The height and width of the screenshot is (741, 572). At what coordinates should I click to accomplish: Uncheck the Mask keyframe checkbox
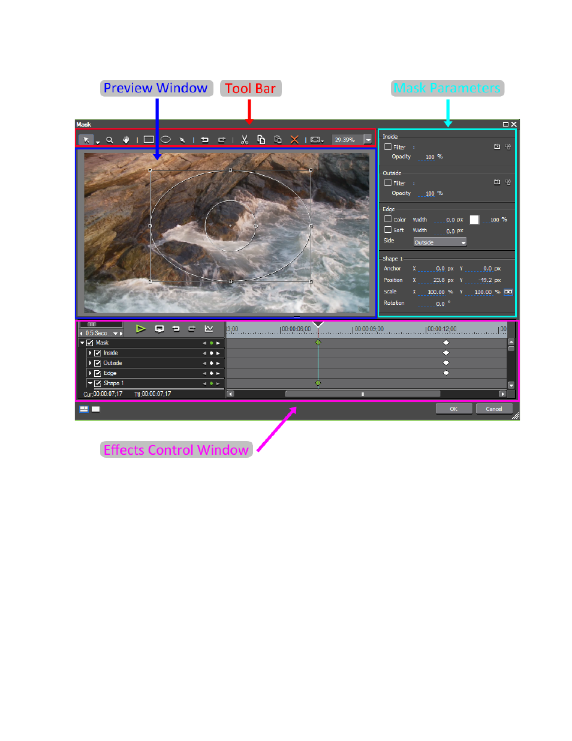[x=90, y=343]
